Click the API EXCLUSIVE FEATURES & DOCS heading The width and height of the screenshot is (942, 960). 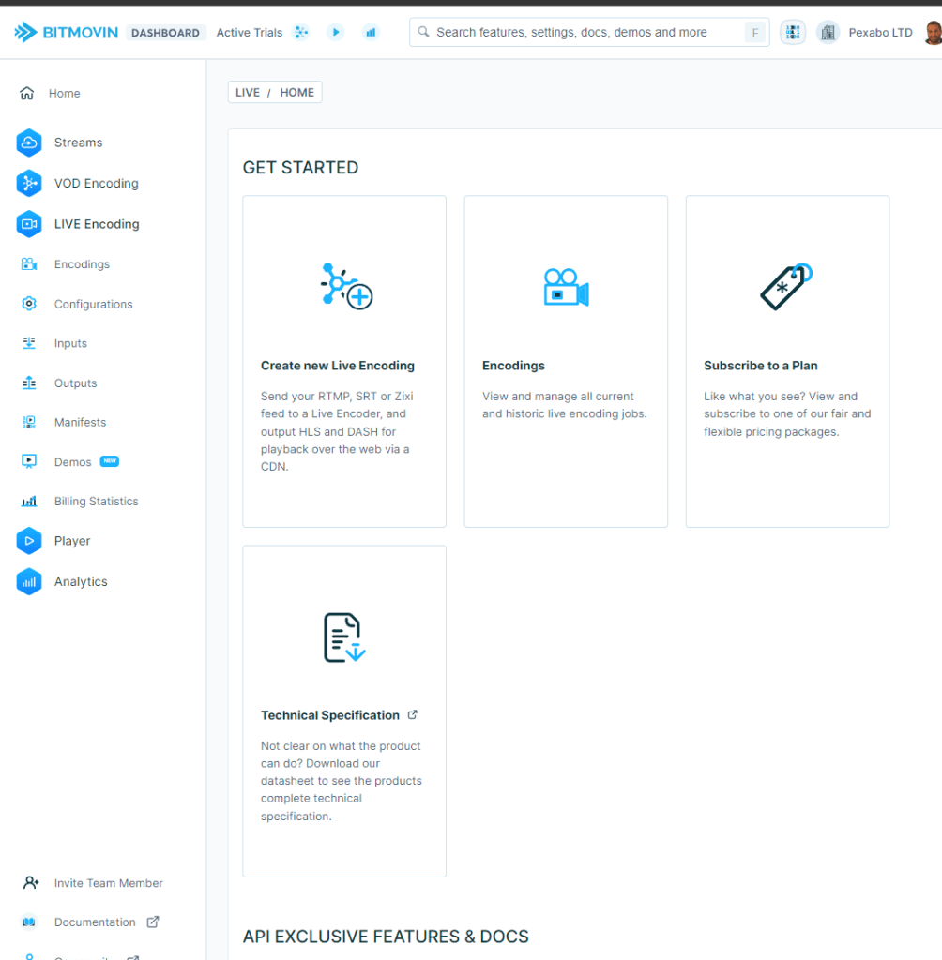pos(386,937)
